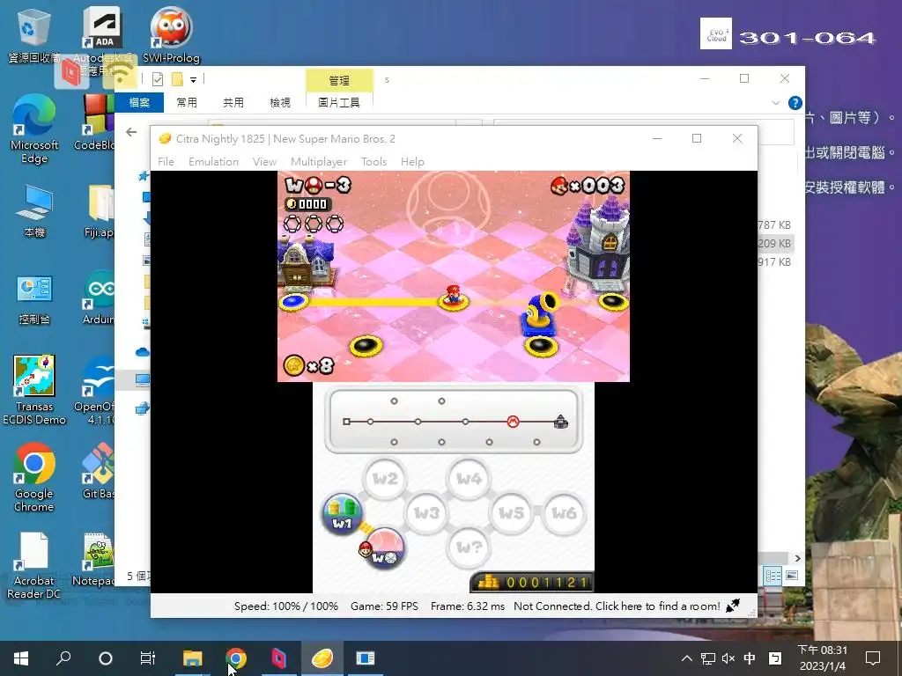Open the 檔案 tab in File Explorer
Image resolution: width=902 pixels, height=676 pixels.
click(139, 102)
